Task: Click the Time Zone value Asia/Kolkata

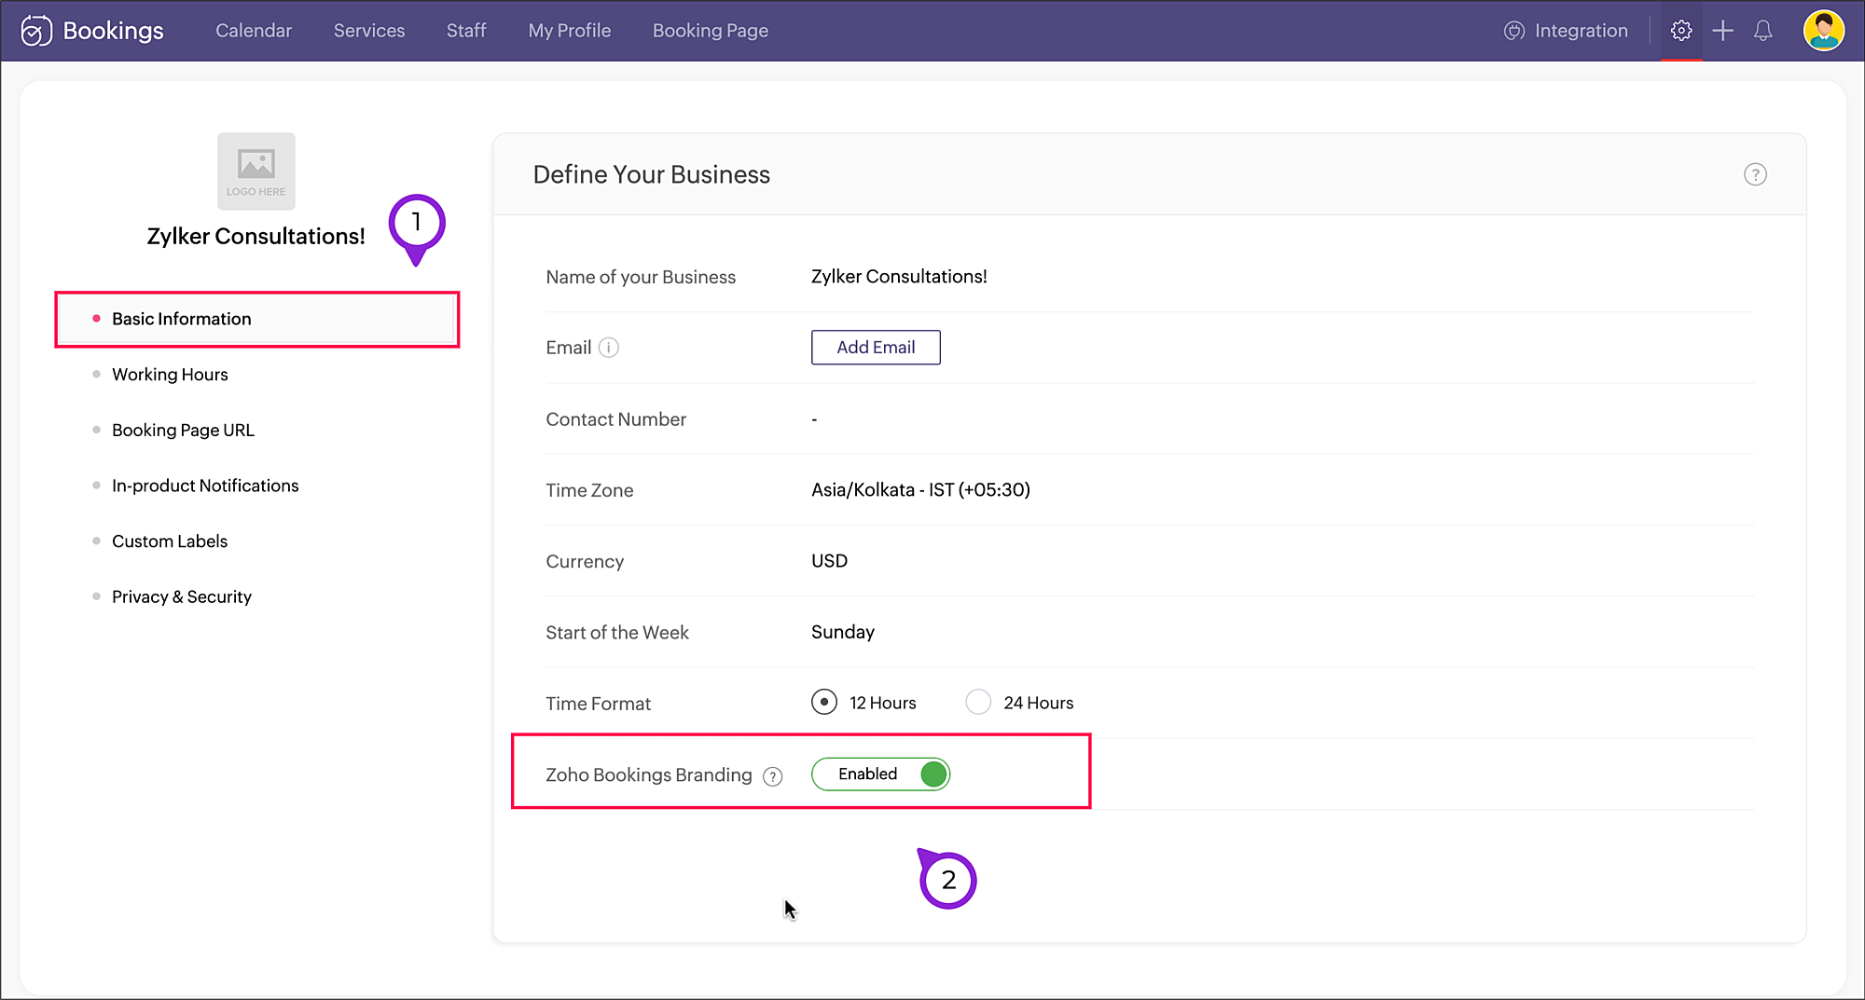Action: click(920, 490)
